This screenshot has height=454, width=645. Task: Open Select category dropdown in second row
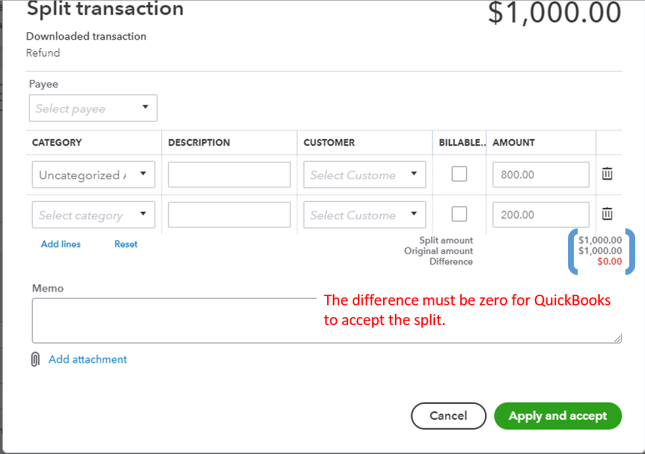[93, 215]
